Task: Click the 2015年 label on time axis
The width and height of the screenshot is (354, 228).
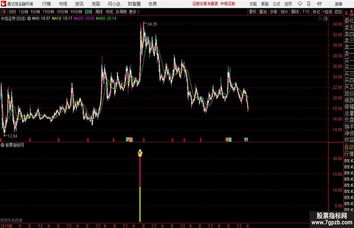Action: (7, 226)
